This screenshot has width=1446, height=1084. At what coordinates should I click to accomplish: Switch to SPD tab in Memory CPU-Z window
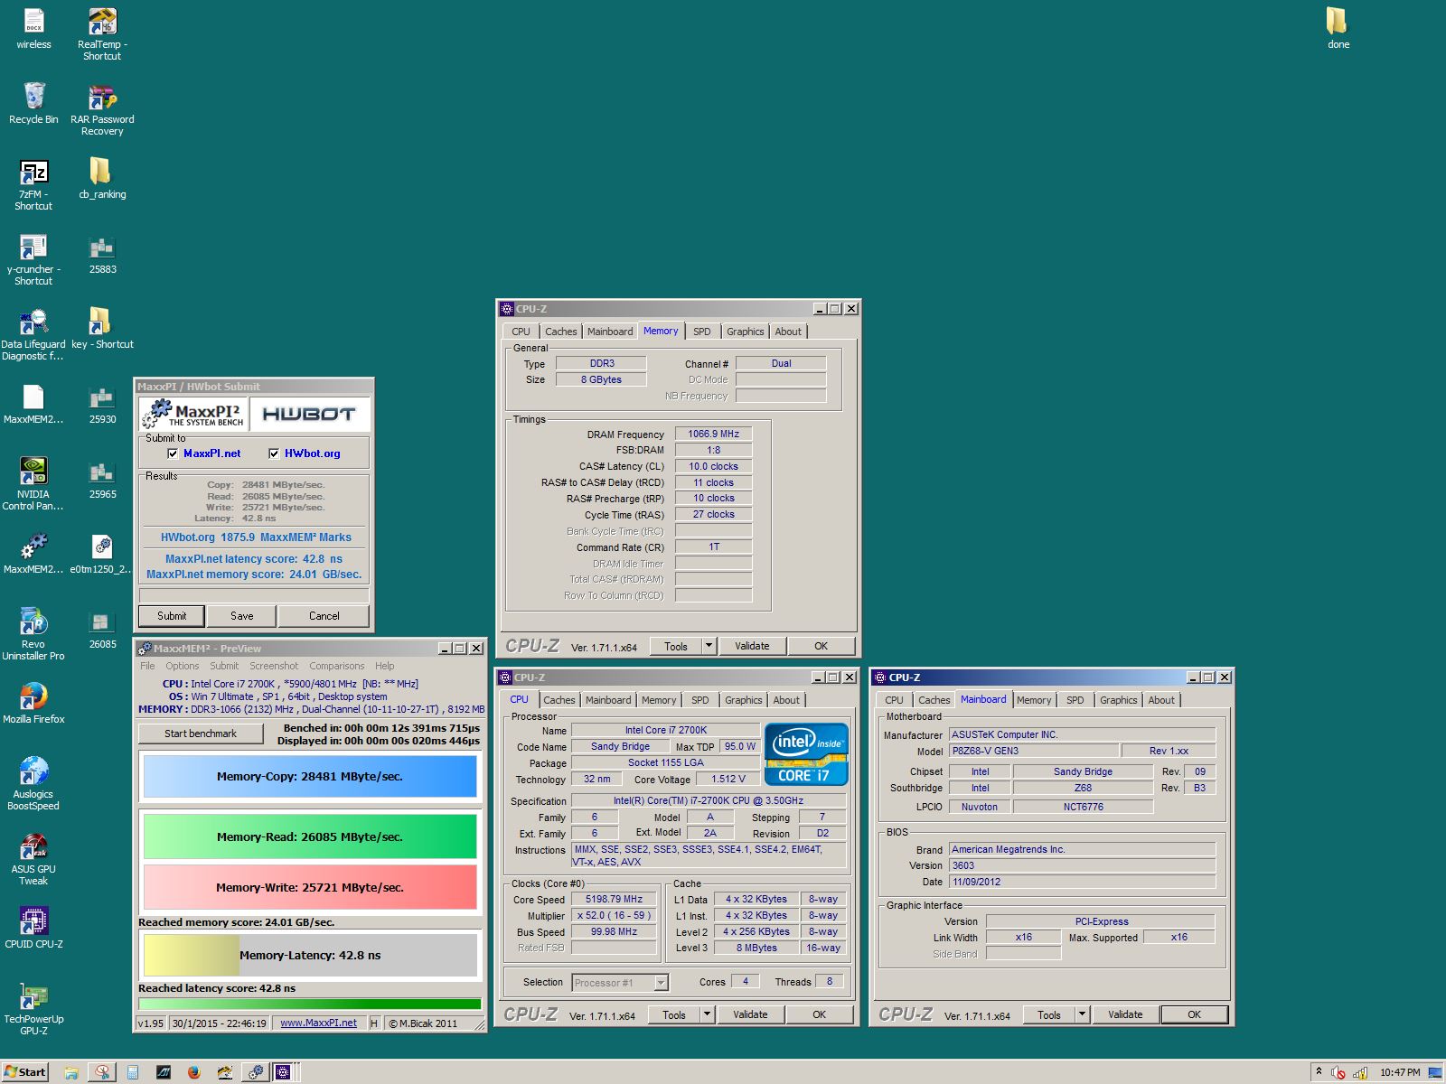(x=701, y=332)
